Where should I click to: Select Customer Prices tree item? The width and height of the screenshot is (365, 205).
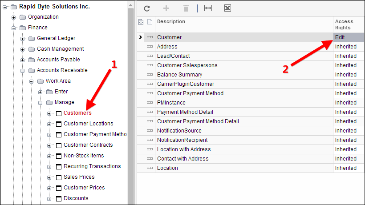click(x=84, y=188)
